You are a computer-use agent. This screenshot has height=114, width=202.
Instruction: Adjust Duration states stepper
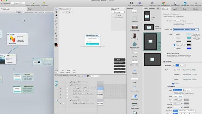click(x=177, y=21)
